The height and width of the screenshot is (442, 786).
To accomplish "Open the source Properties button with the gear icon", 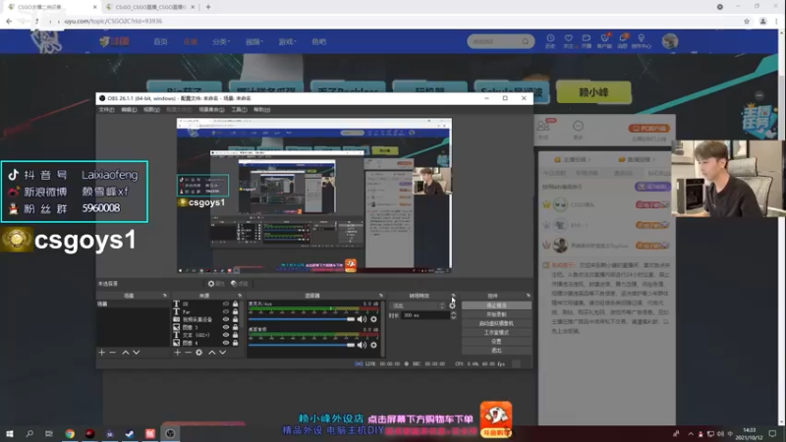I will point(216,284).
